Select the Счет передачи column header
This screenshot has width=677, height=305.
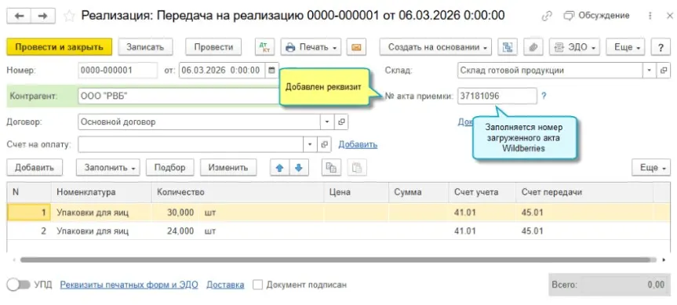click(584, 192)
